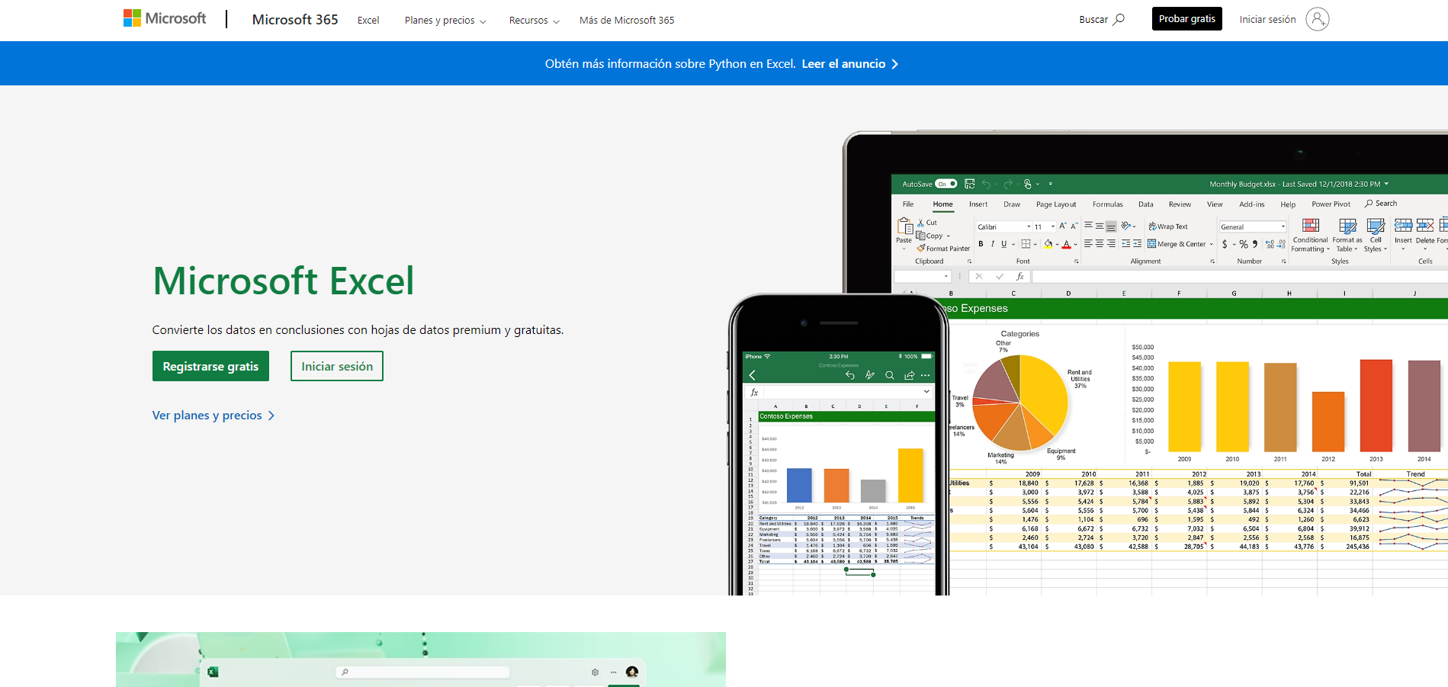Expand the Planes y precios menu

(x=445, y=21)
